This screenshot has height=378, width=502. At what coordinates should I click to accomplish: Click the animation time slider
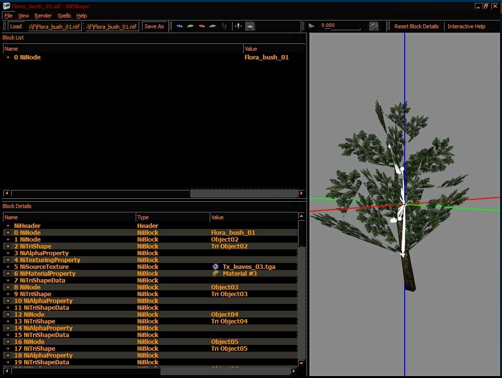(x=342, y=29)
